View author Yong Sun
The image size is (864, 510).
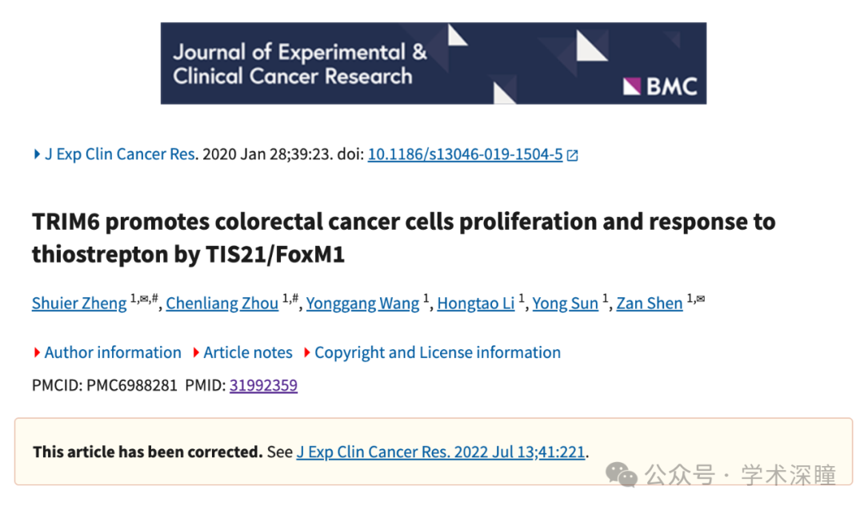coord(565,303)
